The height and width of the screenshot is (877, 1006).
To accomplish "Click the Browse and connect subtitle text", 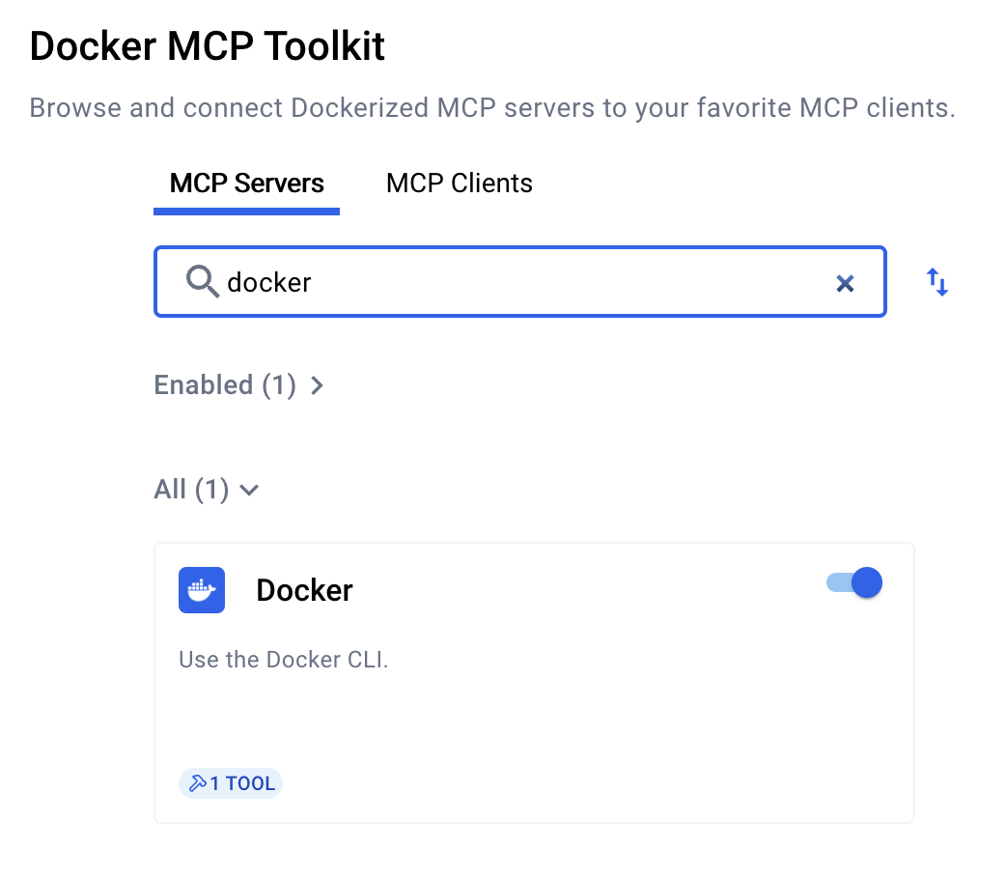I will [492, 108].
